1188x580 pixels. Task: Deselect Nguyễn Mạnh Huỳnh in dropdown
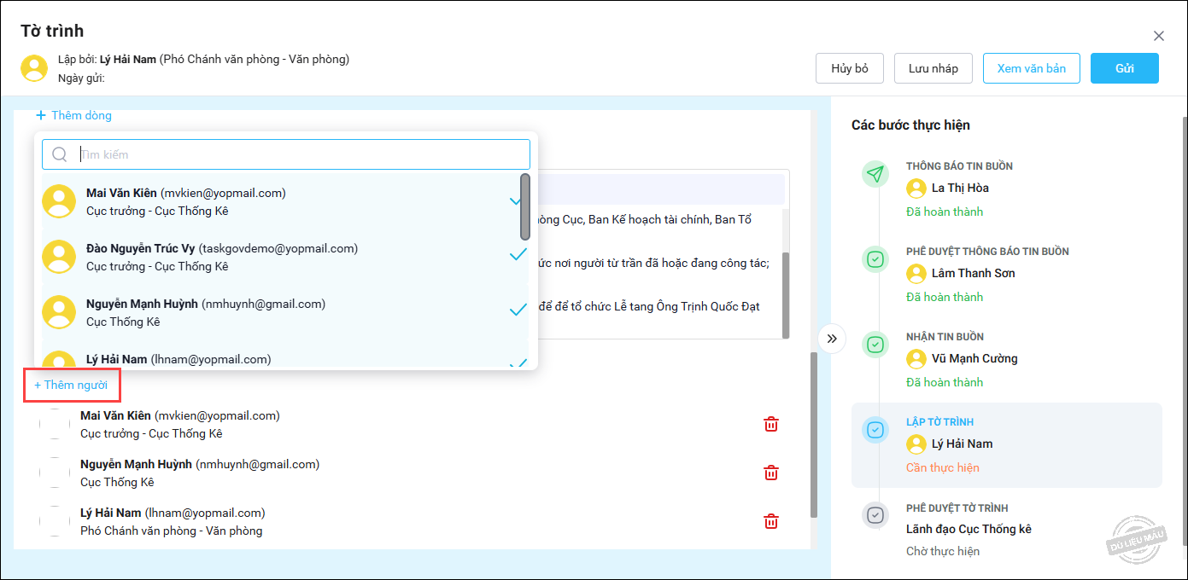click(518, 310)
